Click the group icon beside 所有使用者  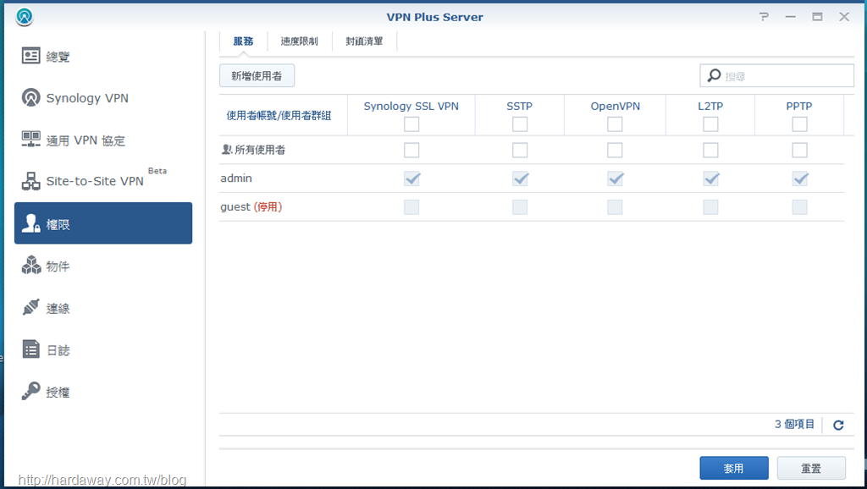pos(226,150)
